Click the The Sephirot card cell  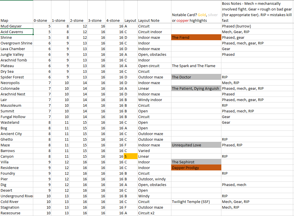click(196, 162)
